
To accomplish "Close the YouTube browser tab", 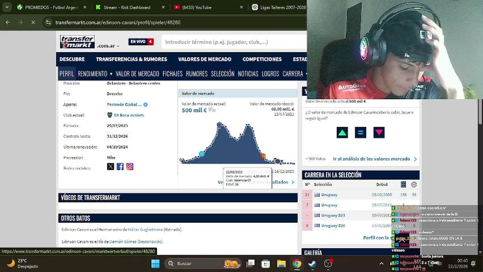I will point(242,7).
